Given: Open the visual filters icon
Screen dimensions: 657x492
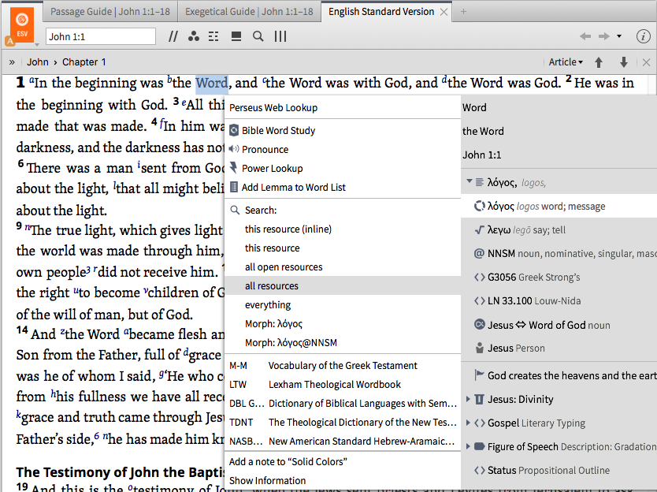Looking at the screenshot, I should (x=193, y=36).
